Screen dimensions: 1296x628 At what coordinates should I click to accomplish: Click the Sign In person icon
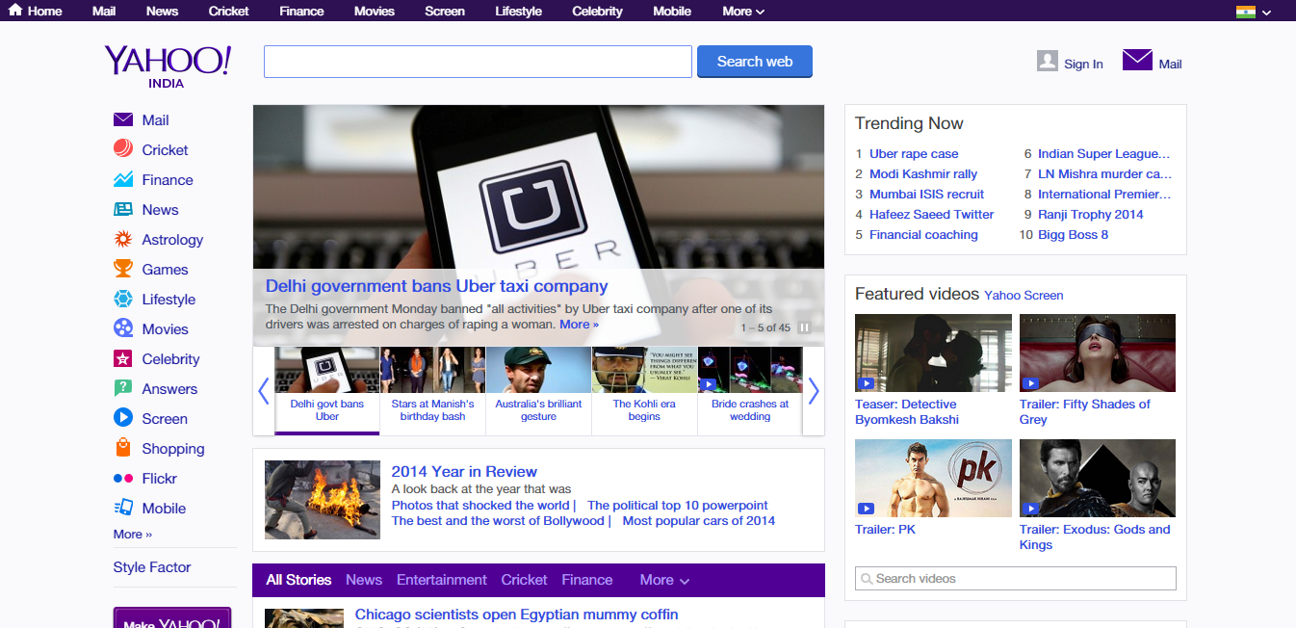(x=1048, y=61)
